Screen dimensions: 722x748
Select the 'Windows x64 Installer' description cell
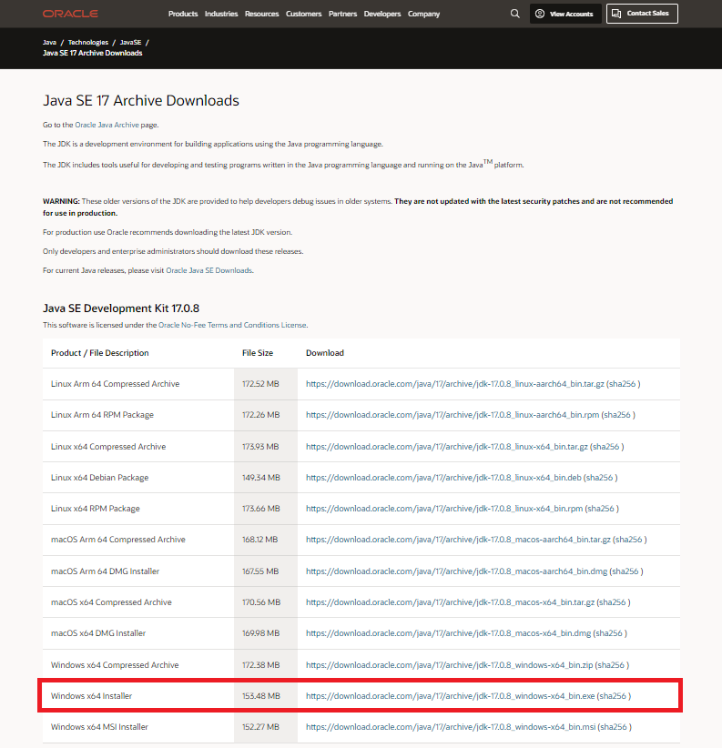[x=138, y=696]
